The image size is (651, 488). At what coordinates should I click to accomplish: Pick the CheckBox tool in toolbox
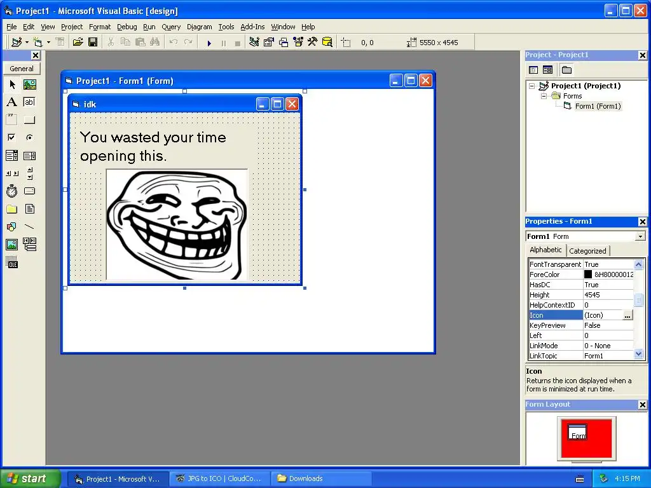(12, 137)
